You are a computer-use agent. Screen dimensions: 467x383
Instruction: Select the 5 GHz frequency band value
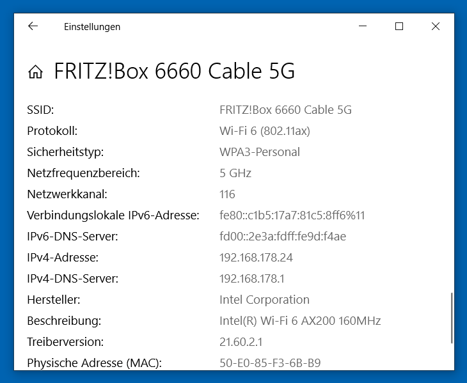click(235, 173)
